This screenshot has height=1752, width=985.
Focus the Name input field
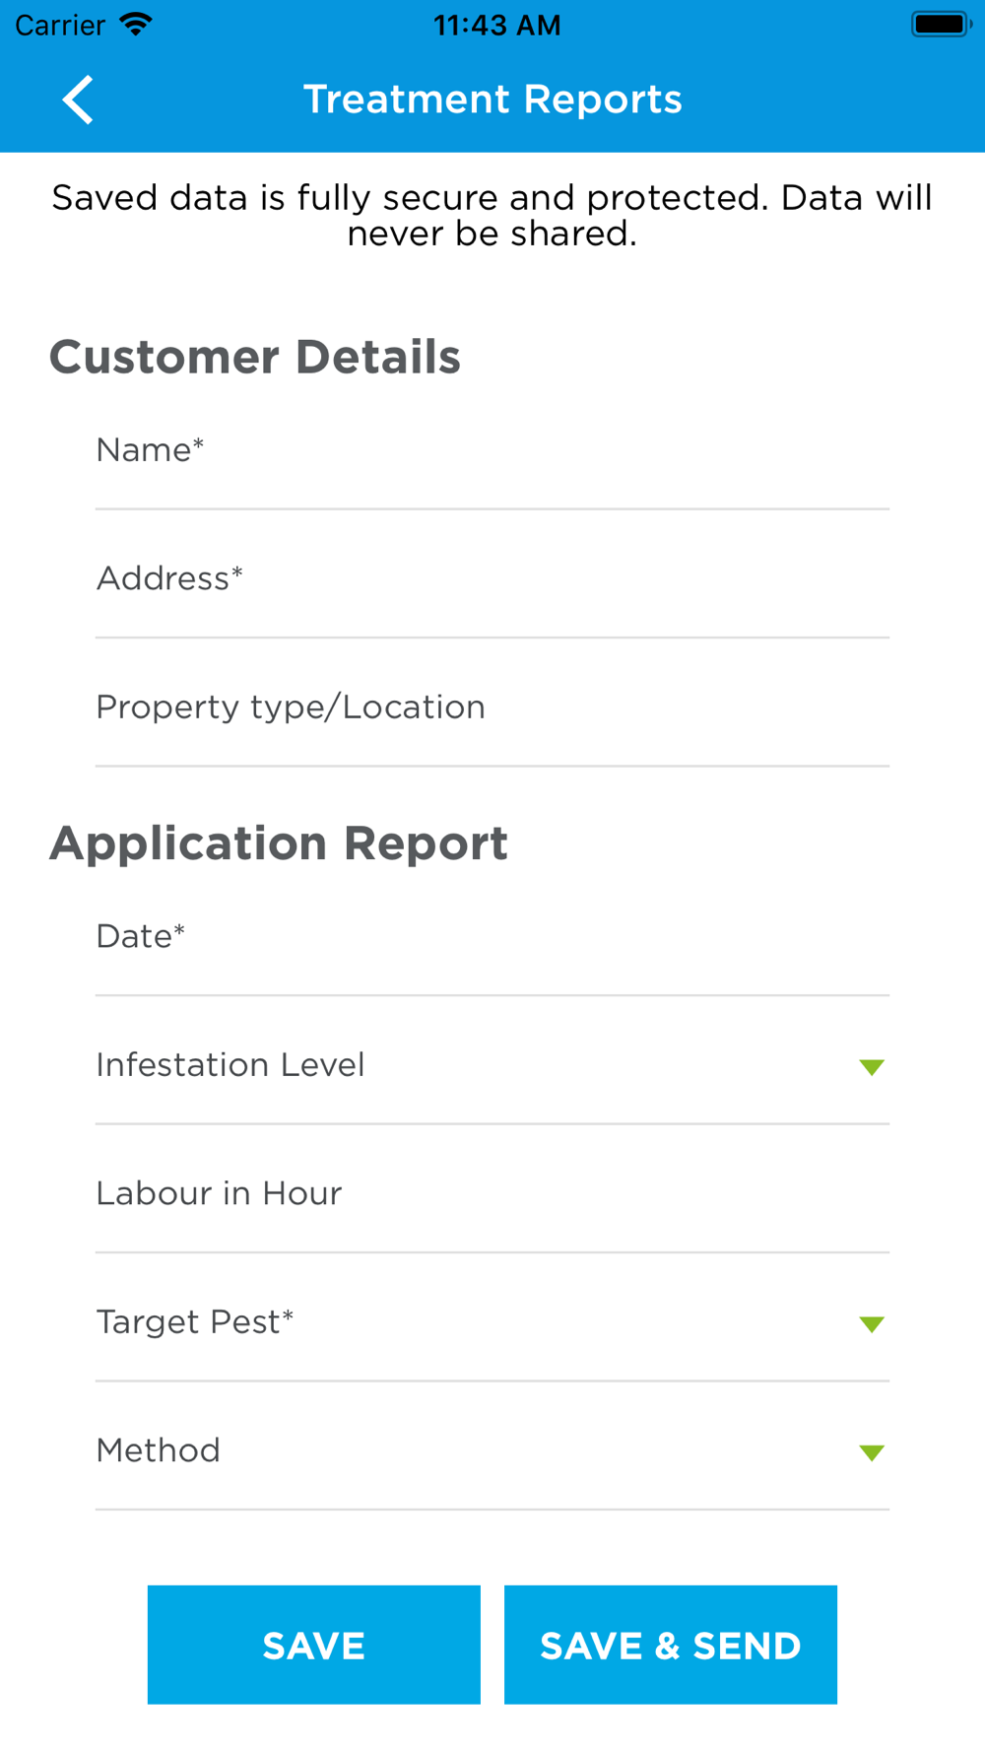pyautogui.click(x=492, y=451)
